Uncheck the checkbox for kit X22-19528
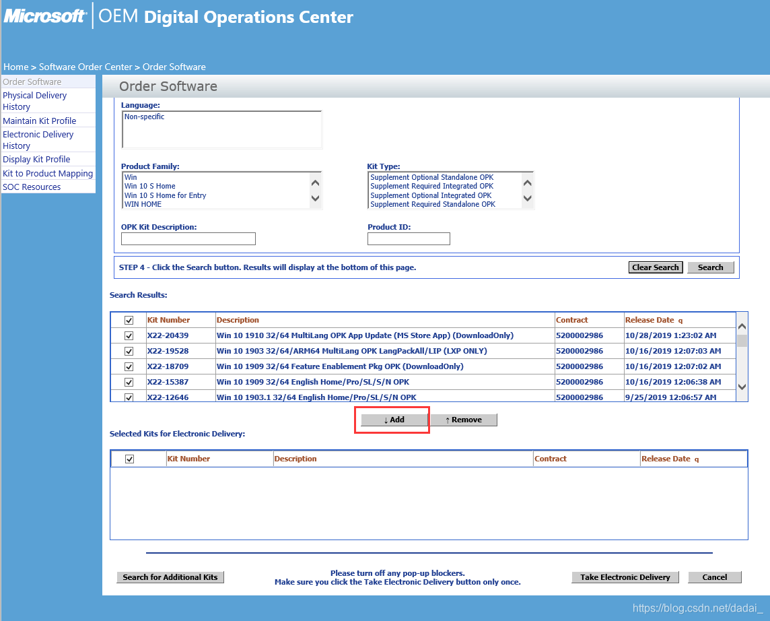The width and height of the screenshot is (770, 621). coord(129,352)
